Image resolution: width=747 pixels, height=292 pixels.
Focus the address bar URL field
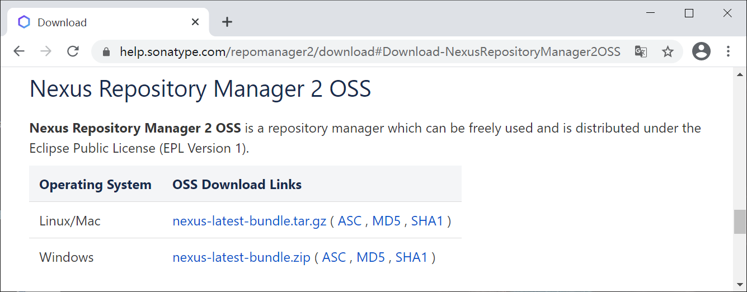(370, 52)
